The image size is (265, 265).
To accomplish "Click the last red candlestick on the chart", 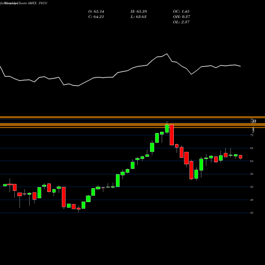I will click(241, 157).
